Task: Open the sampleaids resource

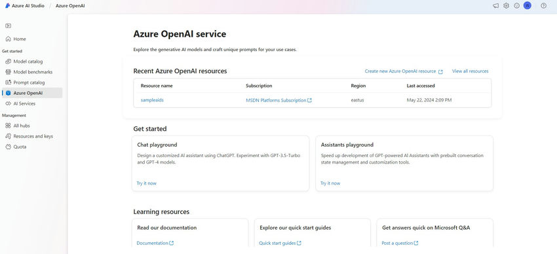Action: [152, 100]
